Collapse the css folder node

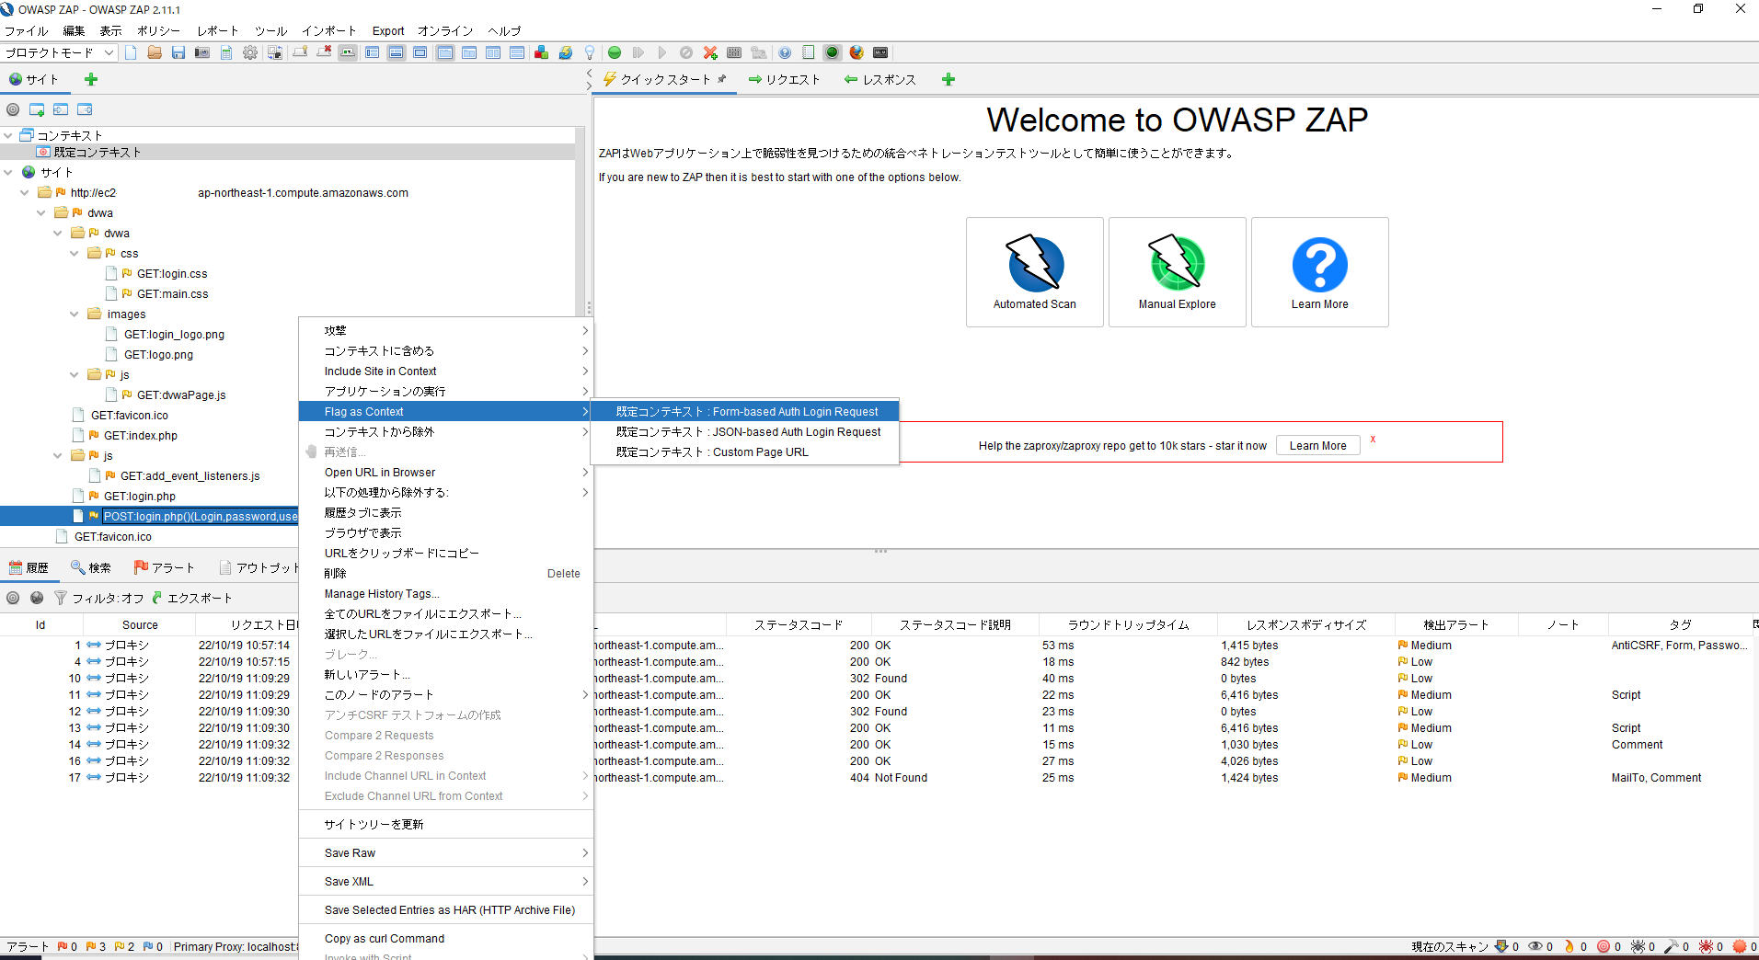click(x=75, y=253)
